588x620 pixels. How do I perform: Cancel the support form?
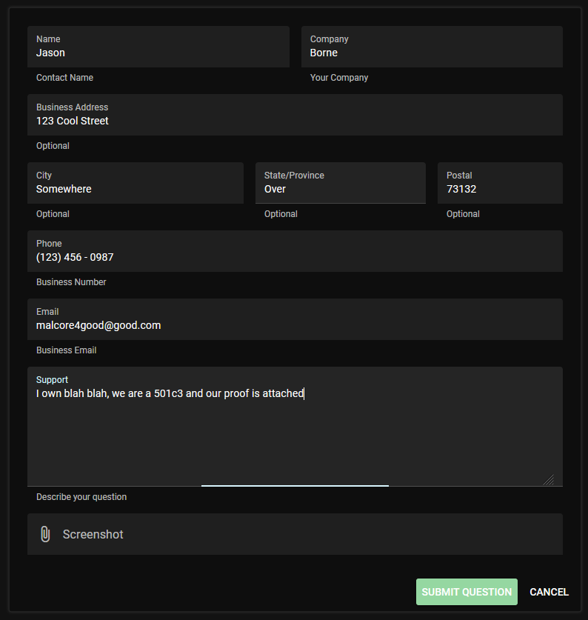click(549, 592)
